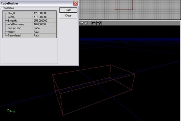Click the Close button in CubeBuilder
This screenshot has width=181, height=121.
pyautogui.click(x=68, y=15)
